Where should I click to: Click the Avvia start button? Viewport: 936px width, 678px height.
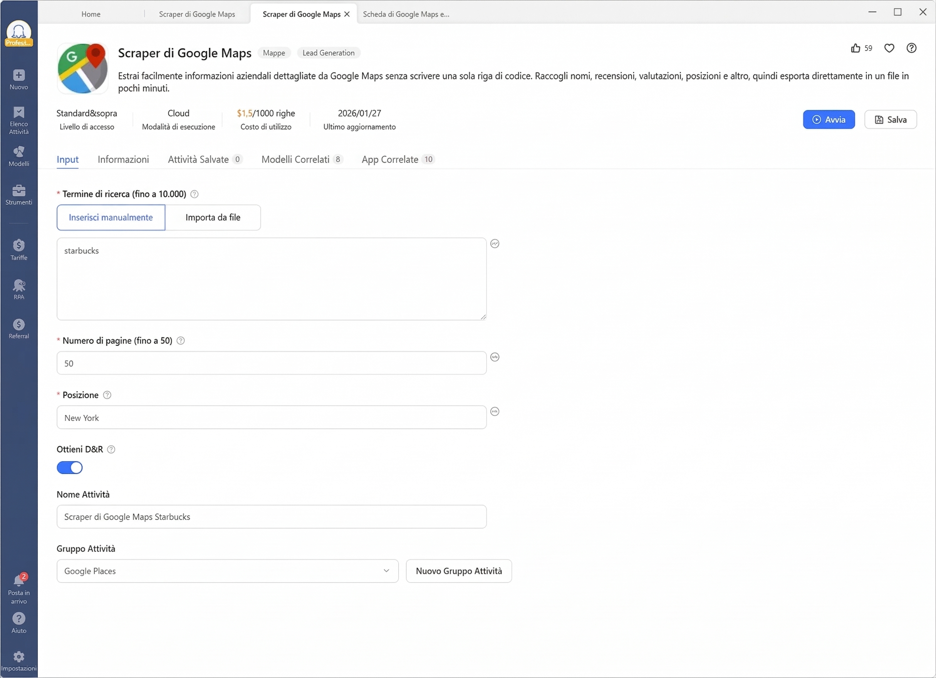829,120
